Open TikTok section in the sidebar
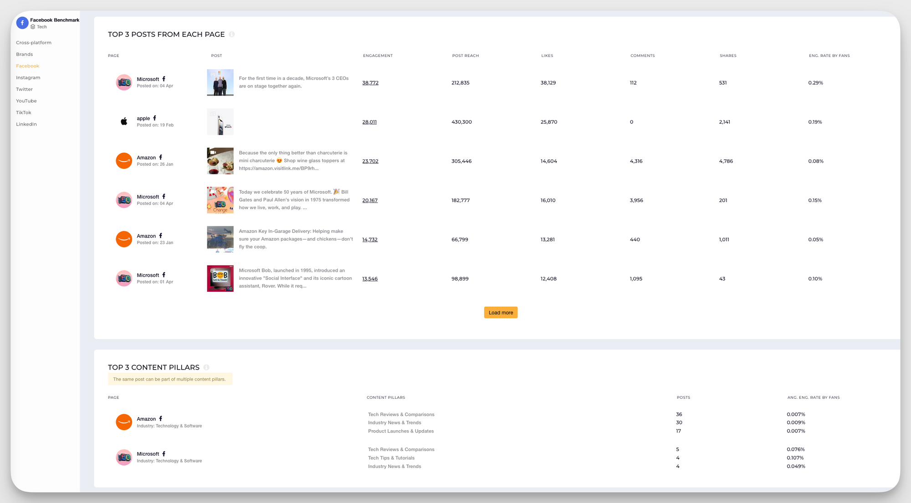Image resolution: width=911 pixels, height=503 pixels. click(x=24, y=112)
